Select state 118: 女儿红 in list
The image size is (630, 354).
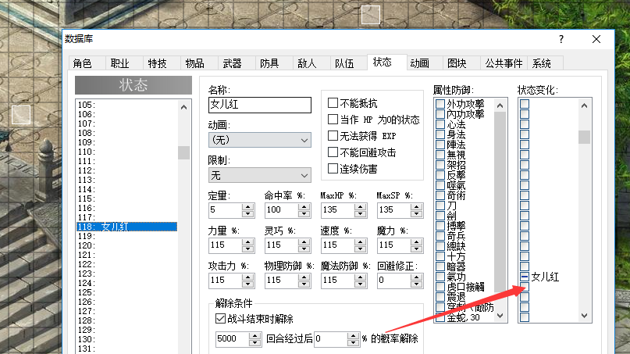tap(126, 227)
